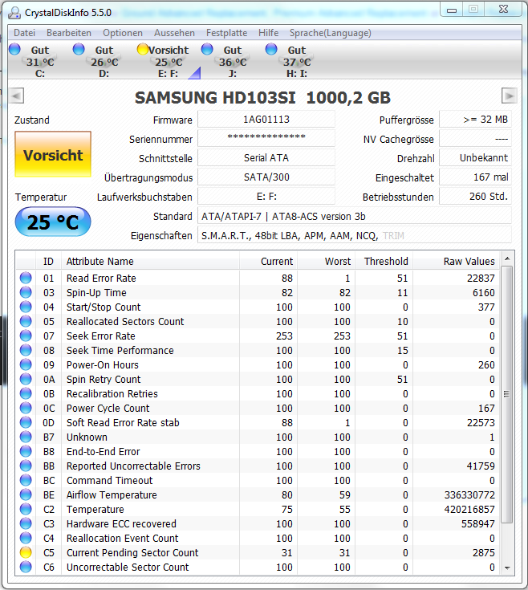Click the yellow icon for Current Pending Sector Count
Image resolution: width=528 pixels, height=590 pixels.
click(26, 552)
